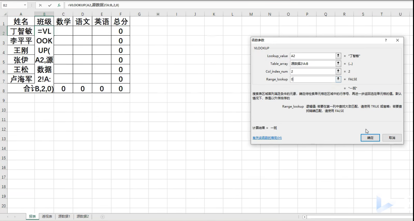Collapse dialog using Col_index_num range selector
This screenshot has height=221, width=414.
point(338,71)
